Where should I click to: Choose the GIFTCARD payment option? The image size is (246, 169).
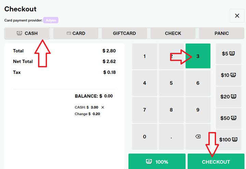pyautogui.click(x=124, y=33)
